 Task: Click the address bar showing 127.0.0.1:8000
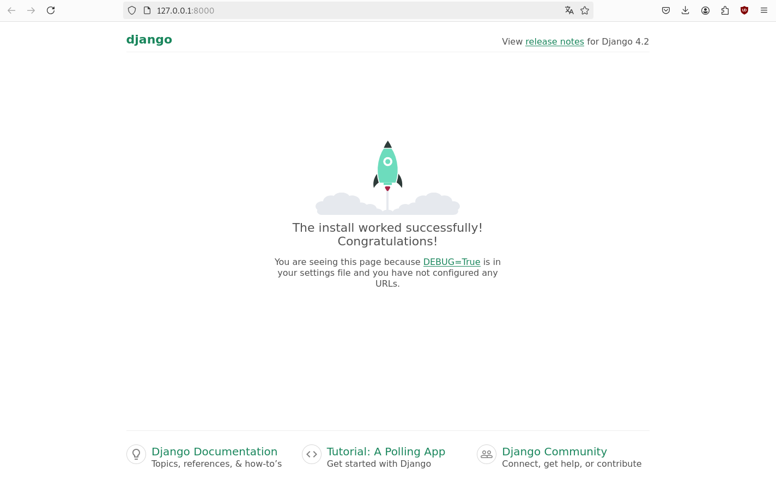(x=354, y=10)
